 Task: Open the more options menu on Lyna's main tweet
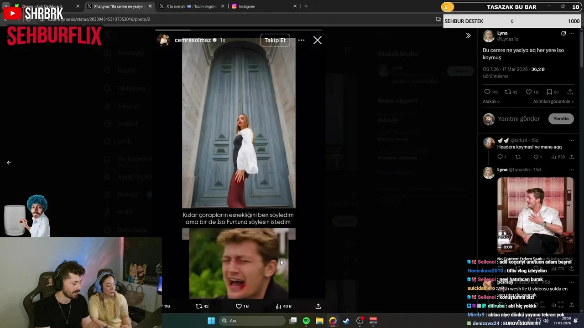(572, 33)
